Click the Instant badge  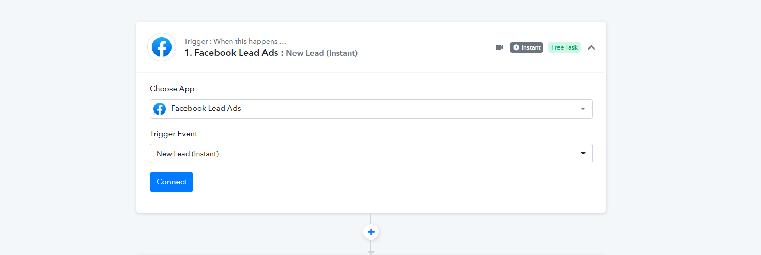tap(526, 47)
